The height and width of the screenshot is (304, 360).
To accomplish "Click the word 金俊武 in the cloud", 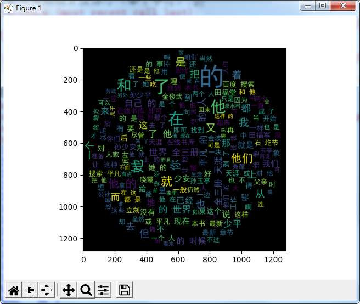I will point(172,97).
